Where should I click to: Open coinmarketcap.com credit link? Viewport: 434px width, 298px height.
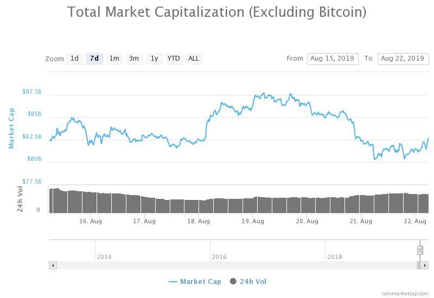404,293
